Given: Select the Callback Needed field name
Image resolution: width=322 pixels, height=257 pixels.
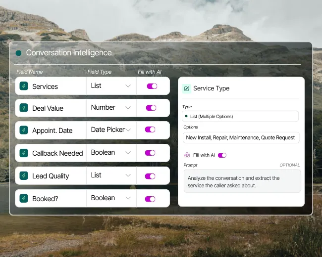Looking at the screenshot, I should (x=57, y=153).
